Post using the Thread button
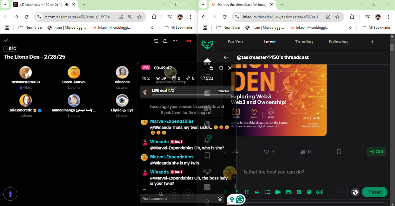 375,192
